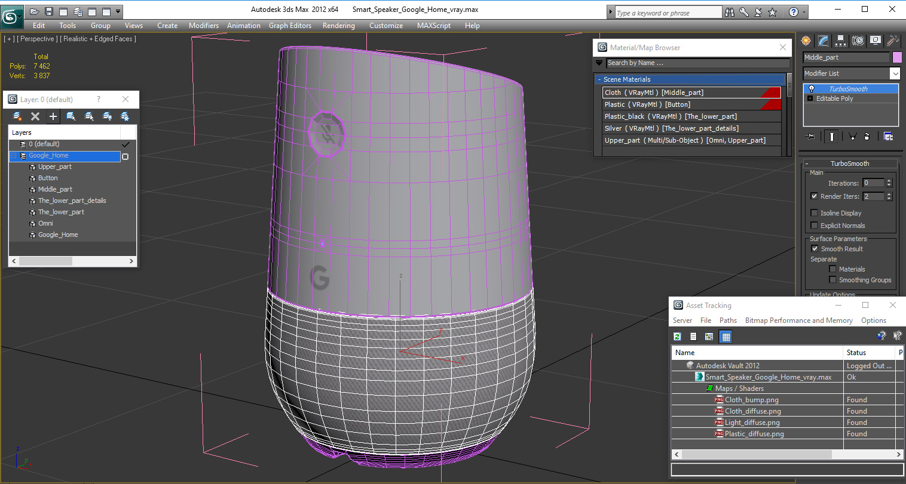
Task: Toggle TurboSmooth modifier lightbulb on/off
Action: [811, 89]
